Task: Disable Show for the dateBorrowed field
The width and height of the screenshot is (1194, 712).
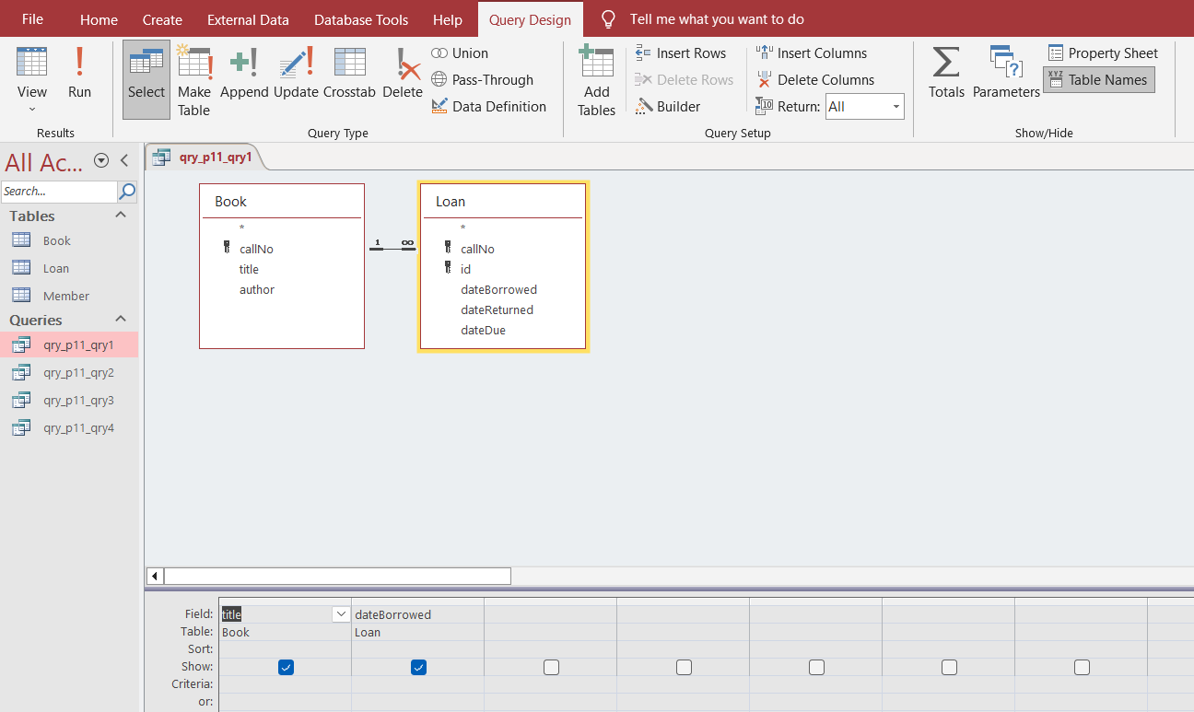Action: [418, 666]
